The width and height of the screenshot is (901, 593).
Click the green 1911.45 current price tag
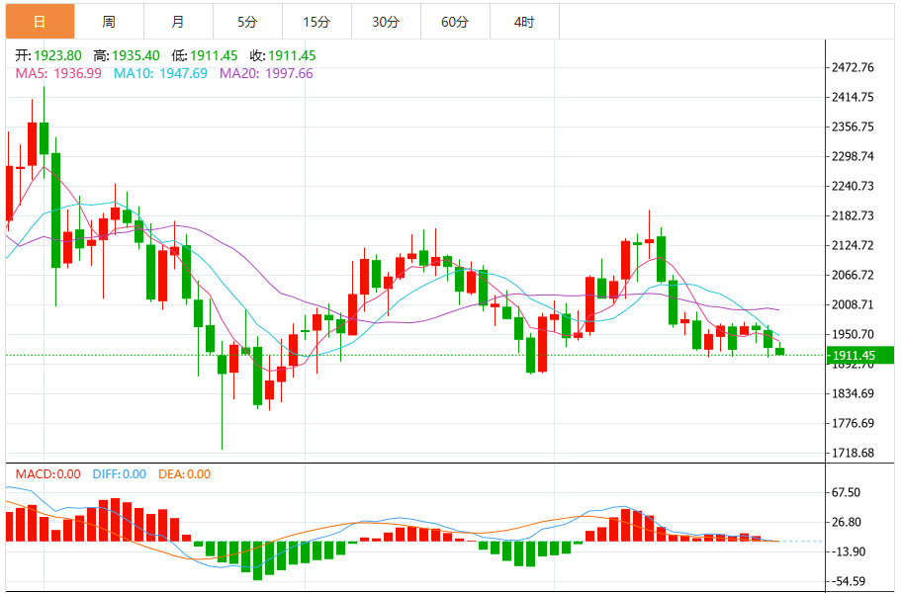860,356
